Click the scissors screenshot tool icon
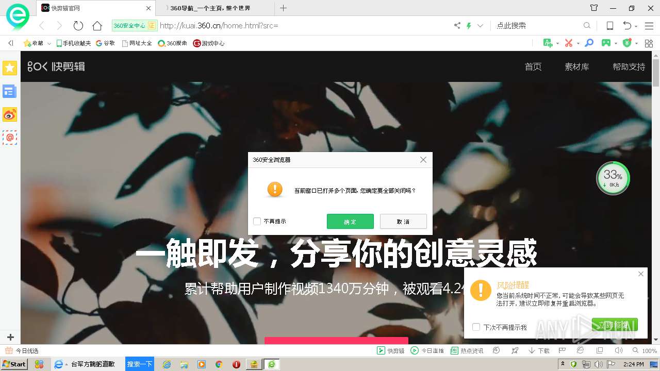Image resolution: width=660 pixels, height=371 pixels. [569, 43]
